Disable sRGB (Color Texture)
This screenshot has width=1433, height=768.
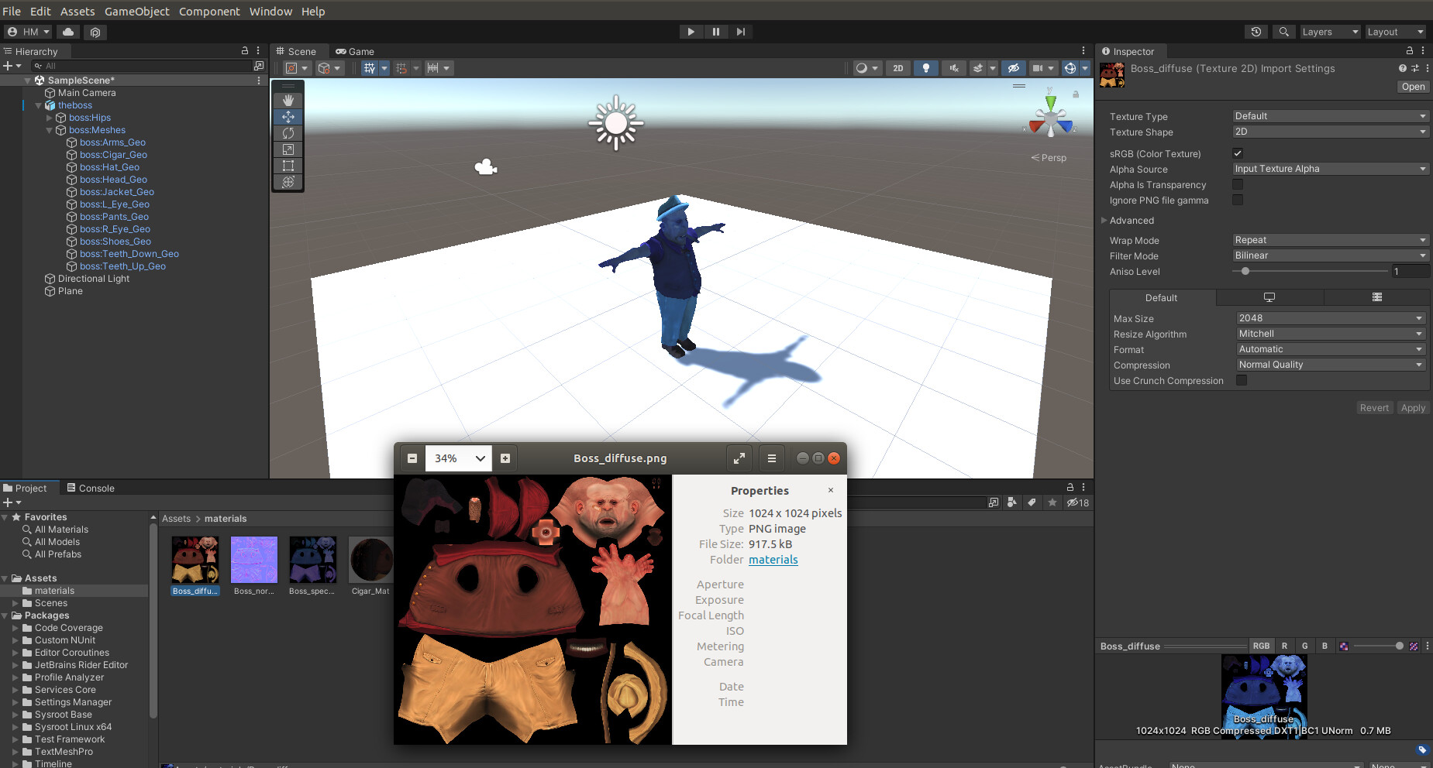(x=1238, y=153)
